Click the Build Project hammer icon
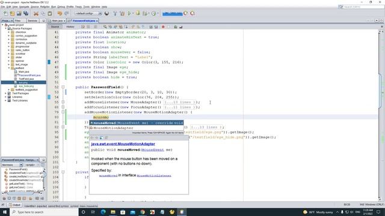385x216 pixels. click(115, 13)
